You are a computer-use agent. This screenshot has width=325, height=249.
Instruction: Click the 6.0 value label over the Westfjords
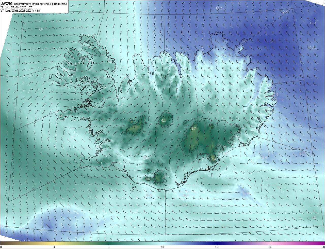coord(77,63)
